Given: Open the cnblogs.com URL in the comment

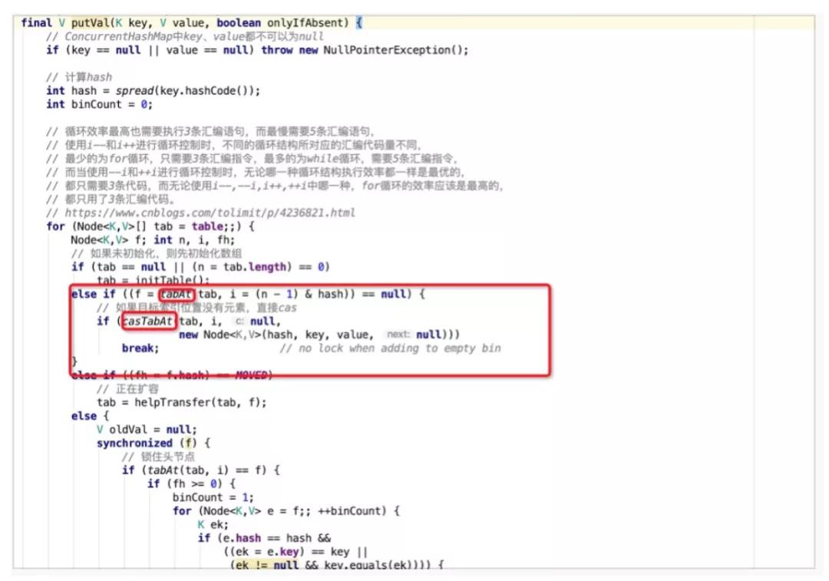Looking at the screenshot, I should coord(203,213).
